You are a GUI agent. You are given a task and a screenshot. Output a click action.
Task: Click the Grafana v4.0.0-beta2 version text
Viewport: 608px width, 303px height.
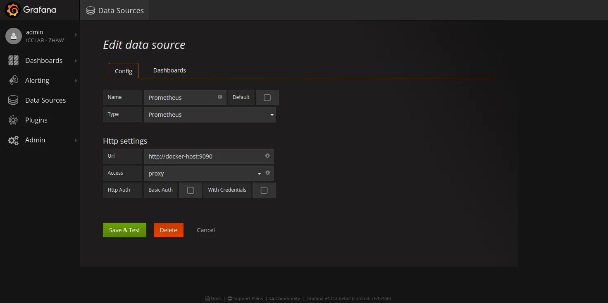pyautogui.click(x=349, y=298)
